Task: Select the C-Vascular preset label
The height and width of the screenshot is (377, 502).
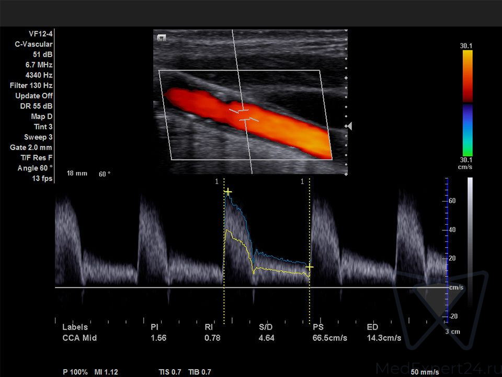Action: [x=33, y=45]
